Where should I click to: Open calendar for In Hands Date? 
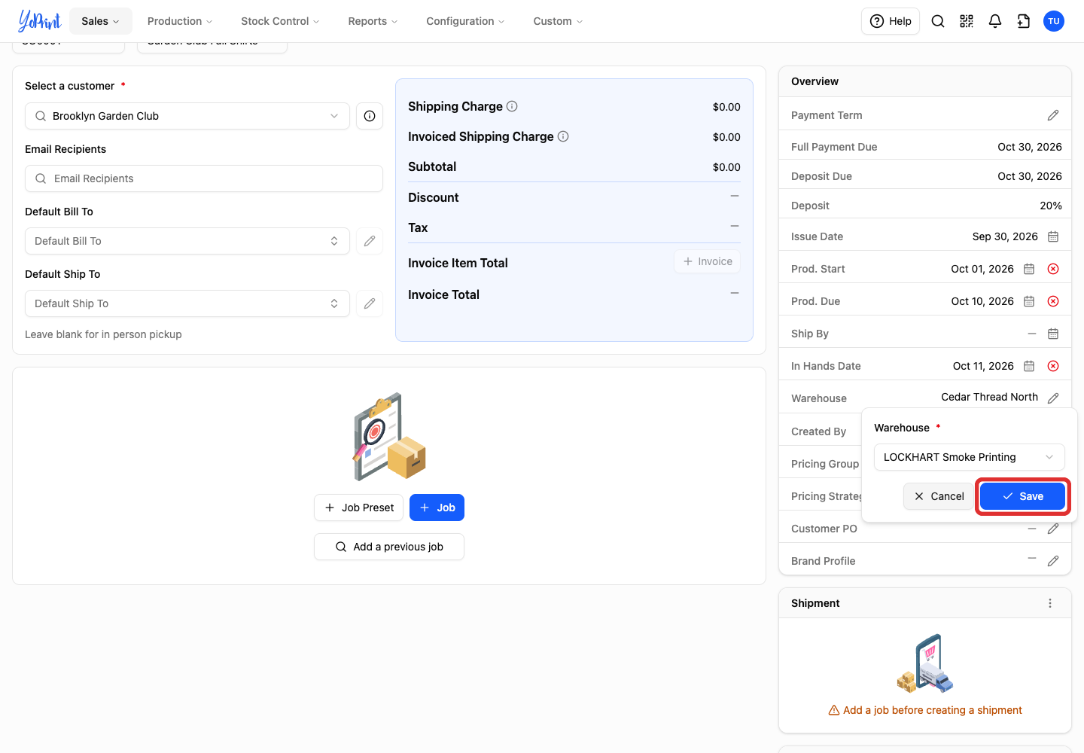pos(1029,366)
